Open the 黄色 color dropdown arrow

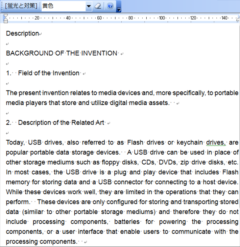click(x=89, y=6)
